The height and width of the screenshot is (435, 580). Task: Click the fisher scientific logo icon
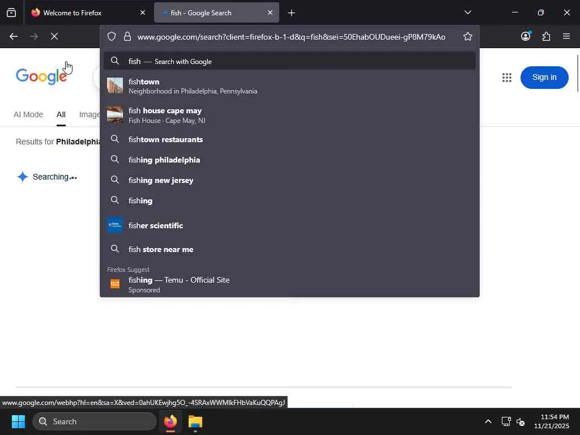coord(114,225)
